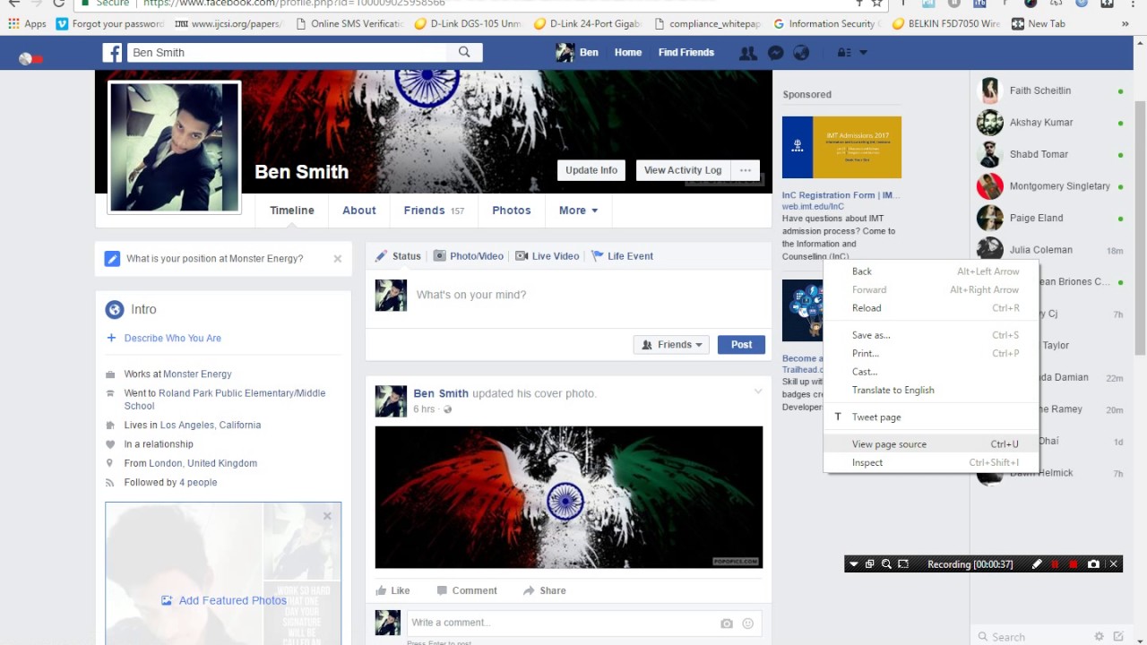Open Los Angeles, California link
Screen dimensions: 1147x645
pos(211,426)
